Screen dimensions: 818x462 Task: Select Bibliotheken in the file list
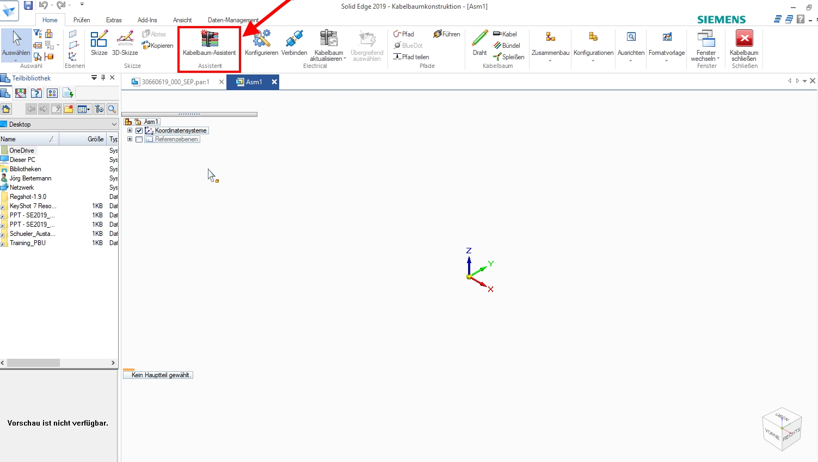click(25, 169)
